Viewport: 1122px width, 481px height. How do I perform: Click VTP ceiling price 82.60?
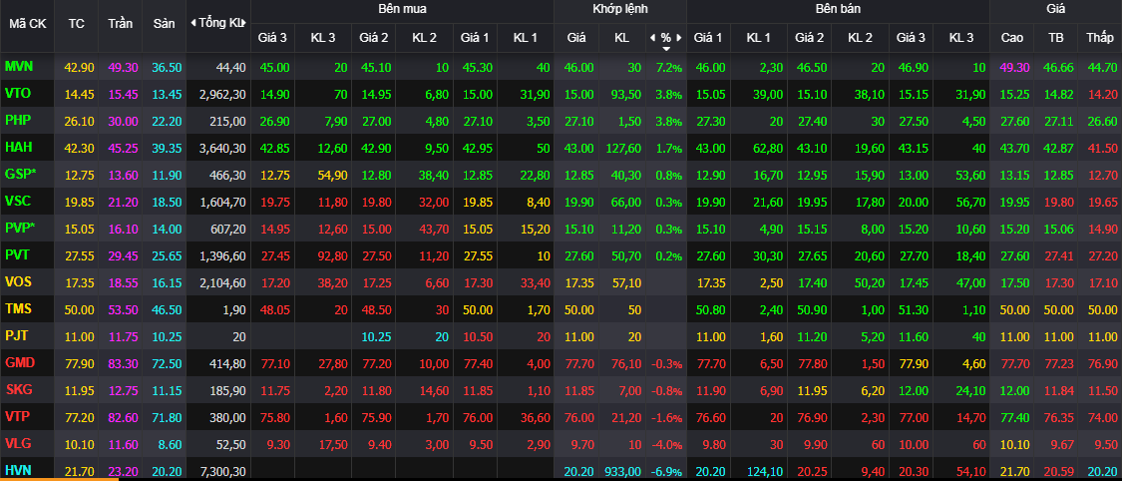[x=124, y=417]
